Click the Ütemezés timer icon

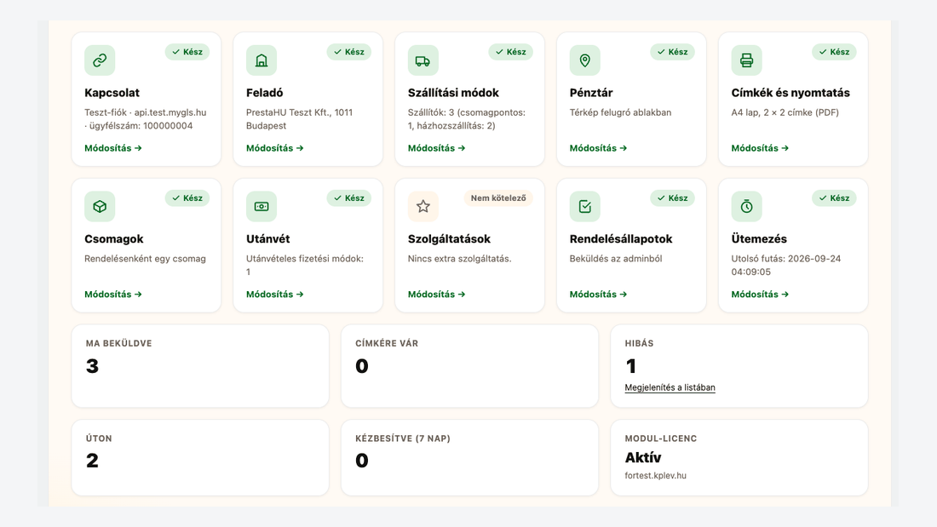(x=746, y=206)
